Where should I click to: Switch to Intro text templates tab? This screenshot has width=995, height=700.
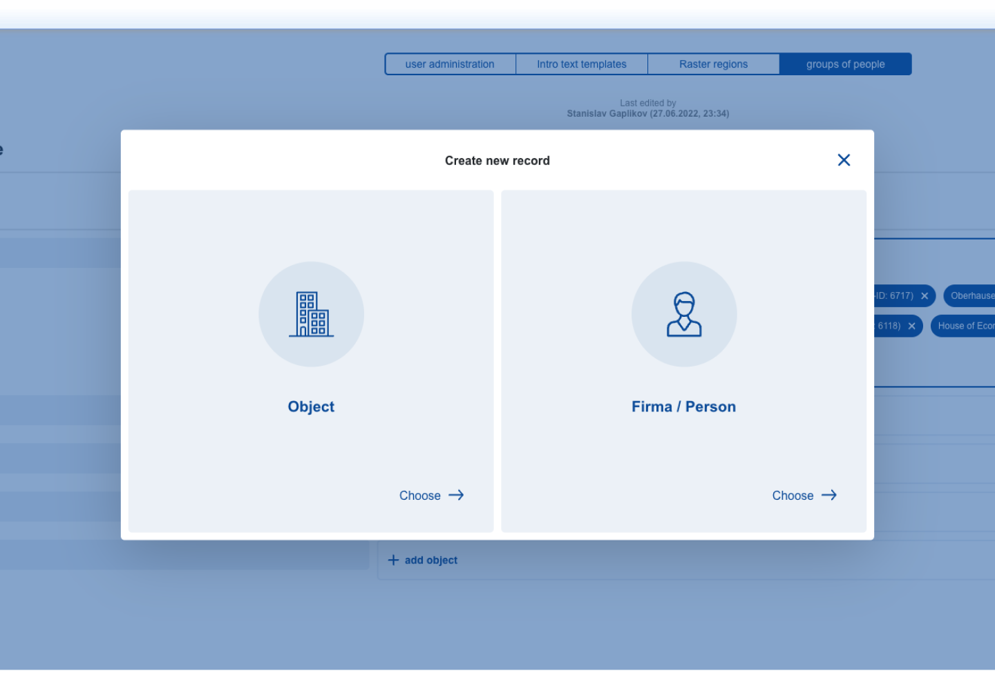pos(582,64)
